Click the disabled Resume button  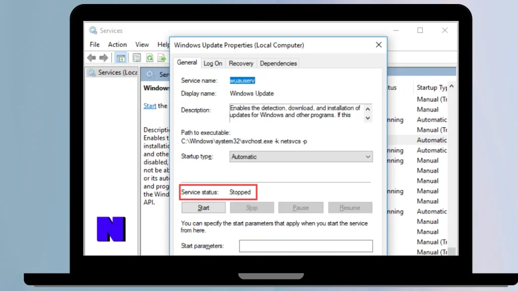pyautogui.click(x=350, y=208)
